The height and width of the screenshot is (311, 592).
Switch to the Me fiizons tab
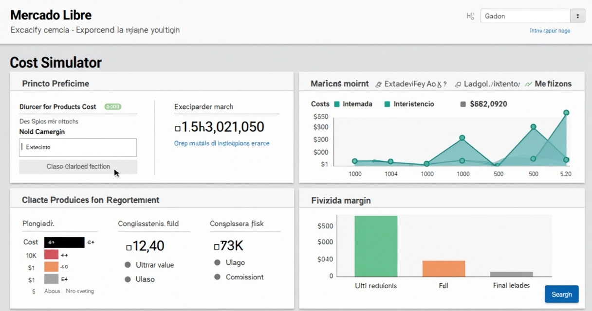click(x=548, y=84)
